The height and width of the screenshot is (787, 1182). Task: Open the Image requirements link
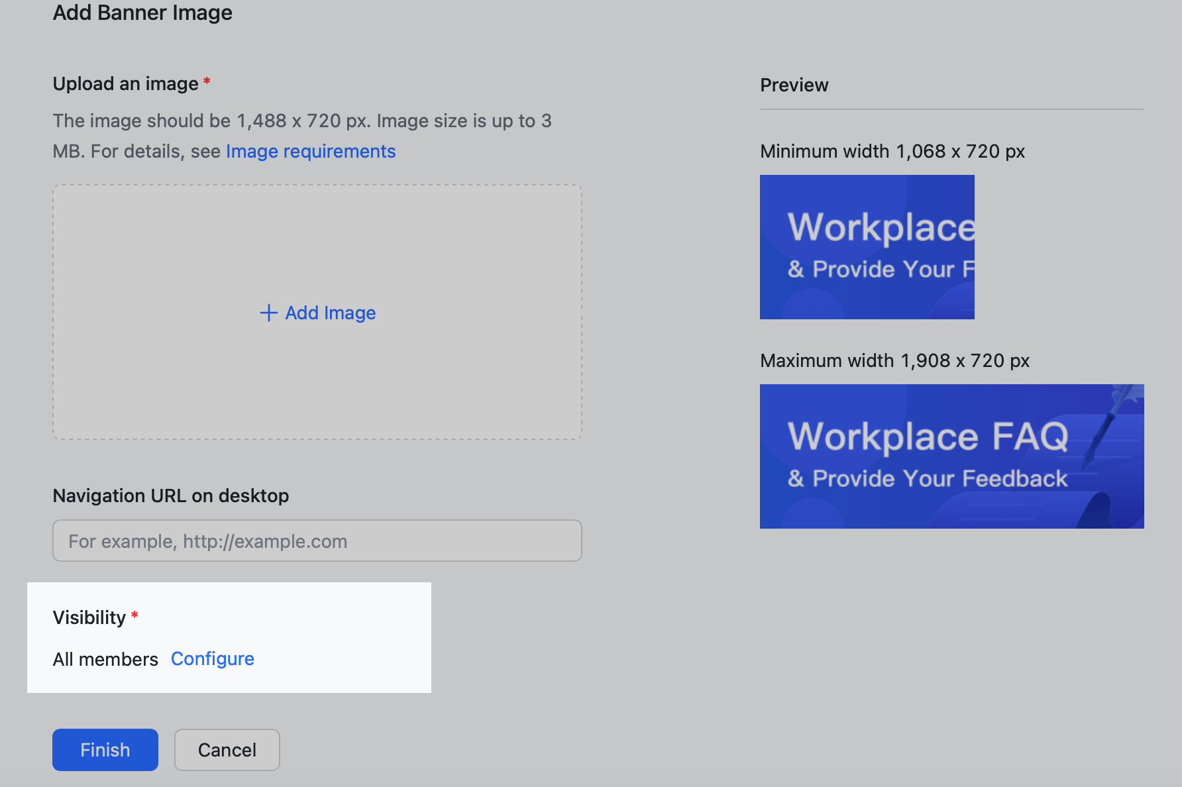point(311,151)
